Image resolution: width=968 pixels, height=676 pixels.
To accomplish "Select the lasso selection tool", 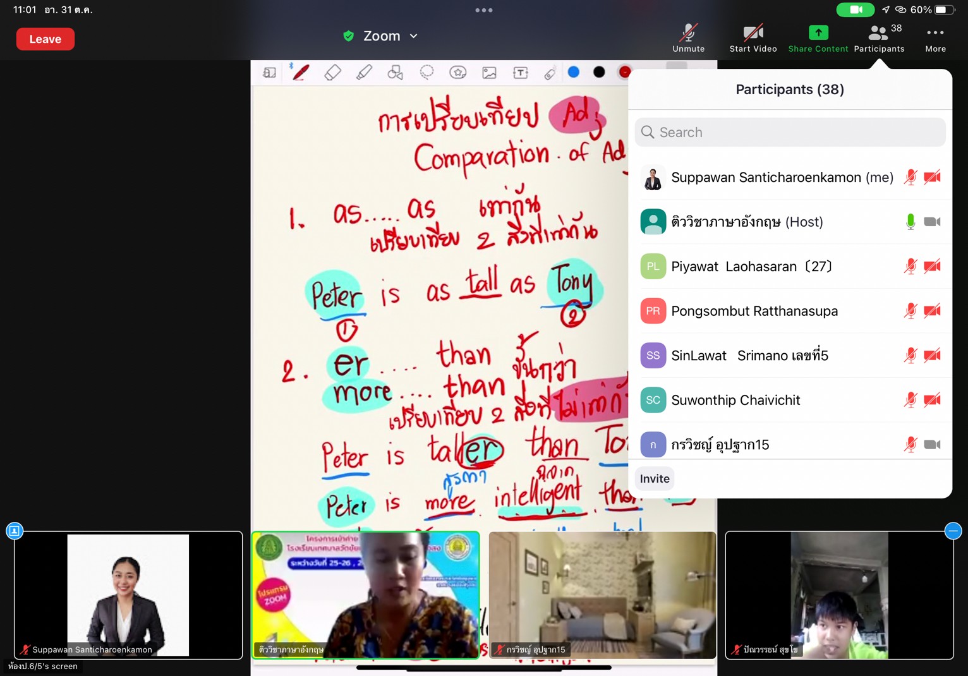I will coord(427,73).
